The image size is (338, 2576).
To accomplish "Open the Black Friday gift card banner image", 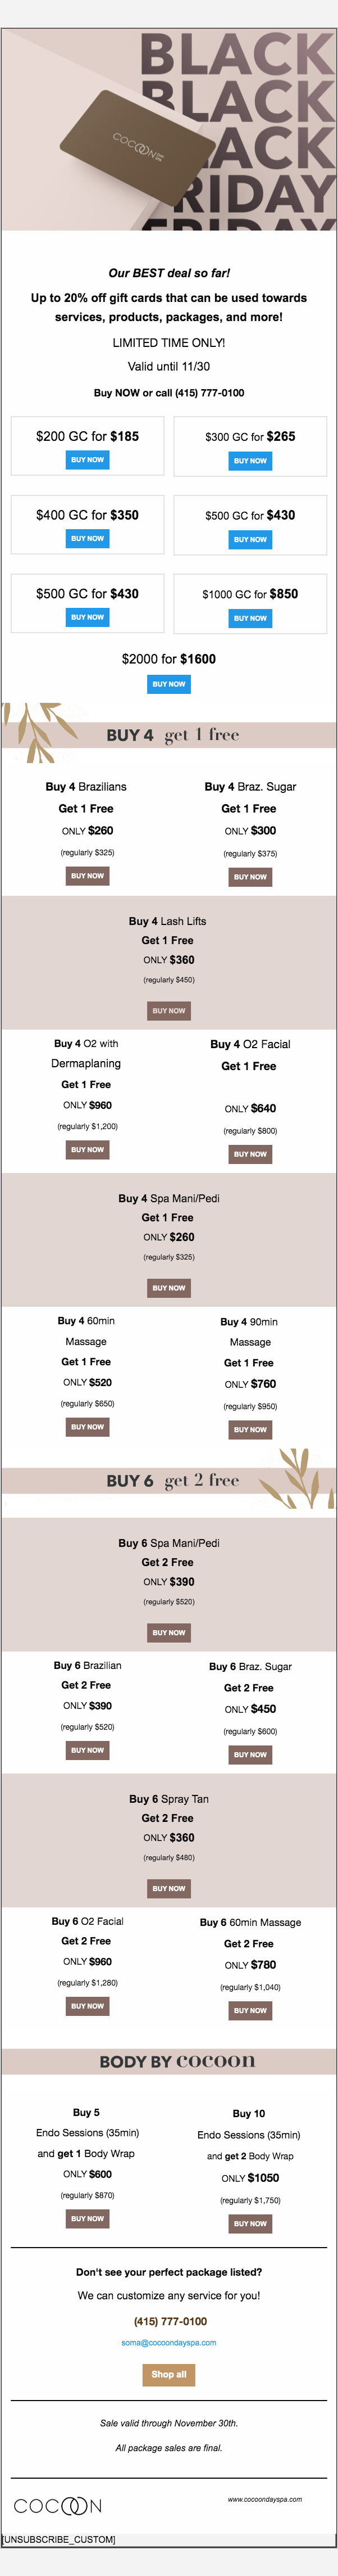I will tap(168, 130).
